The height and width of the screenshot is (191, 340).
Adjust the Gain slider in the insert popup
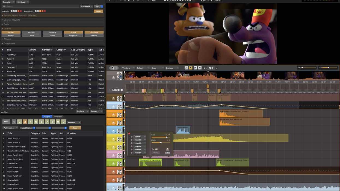[x=161, y=137]
